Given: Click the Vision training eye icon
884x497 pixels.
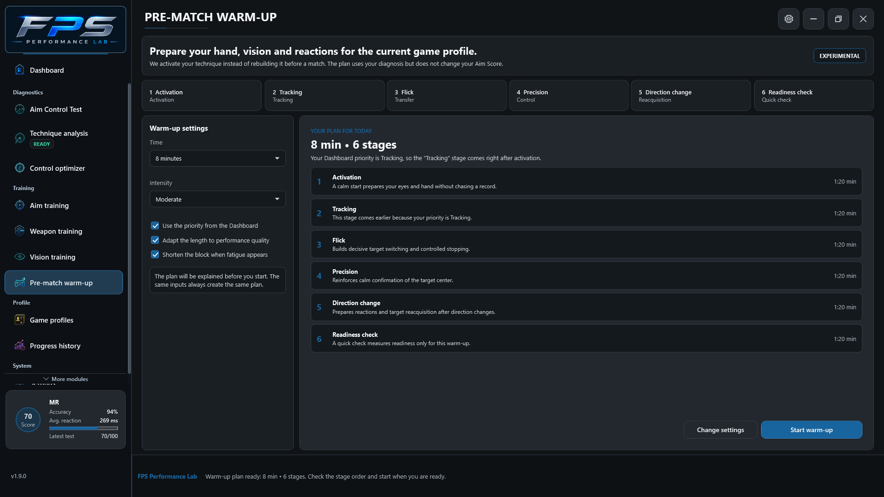Looking at the screenshot, I should pyautogui.click(x=19, y=257).
